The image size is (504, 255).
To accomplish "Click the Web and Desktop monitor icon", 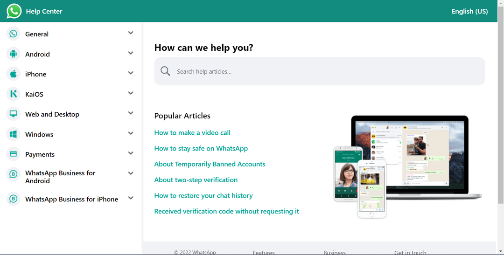I will click(x=13, y=114).
